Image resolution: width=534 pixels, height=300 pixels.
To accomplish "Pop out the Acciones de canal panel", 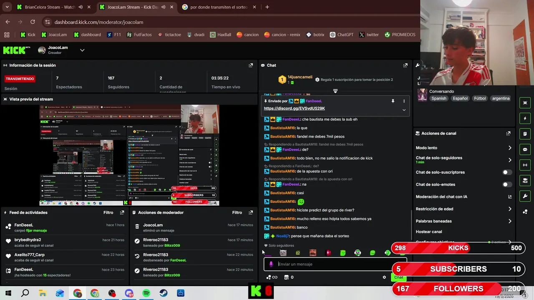I will click(x=508, y=133).
